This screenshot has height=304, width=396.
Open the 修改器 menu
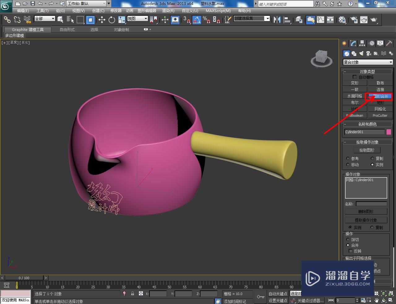tap(116, 11)
